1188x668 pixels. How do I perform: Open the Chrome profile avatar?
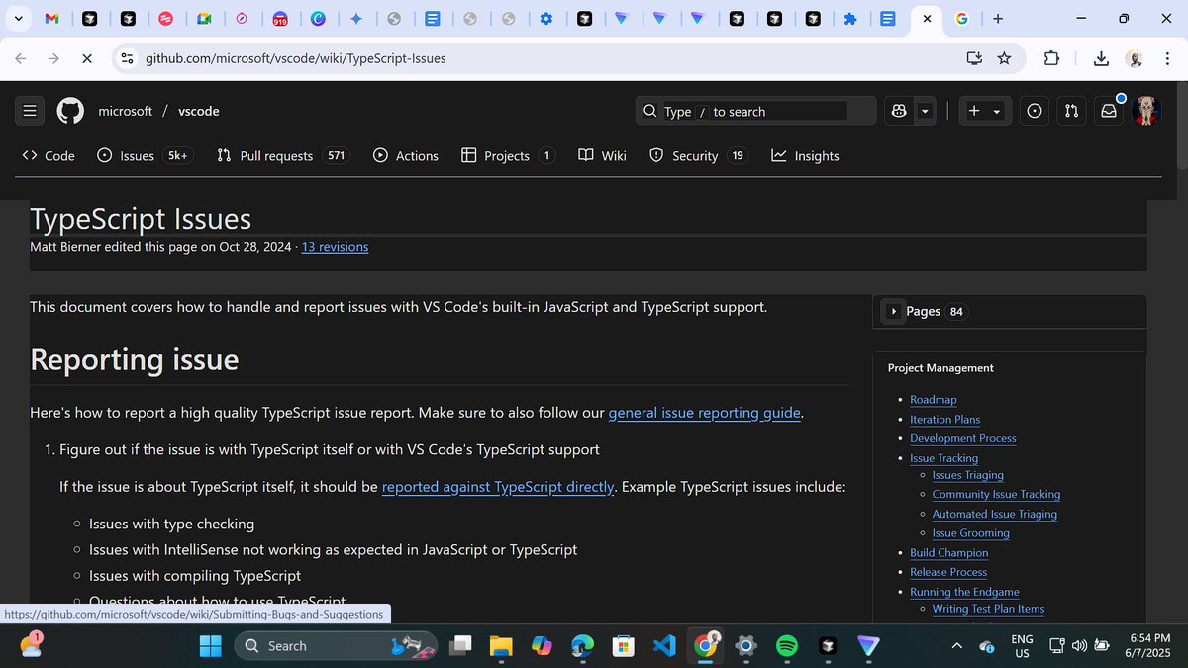point(1135,58)
